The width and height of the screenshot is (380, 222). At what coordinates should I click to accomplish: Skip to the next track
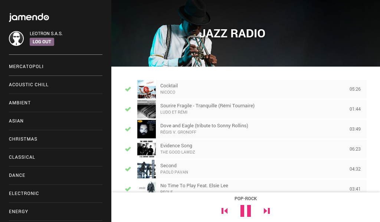(x=266, y=211)
